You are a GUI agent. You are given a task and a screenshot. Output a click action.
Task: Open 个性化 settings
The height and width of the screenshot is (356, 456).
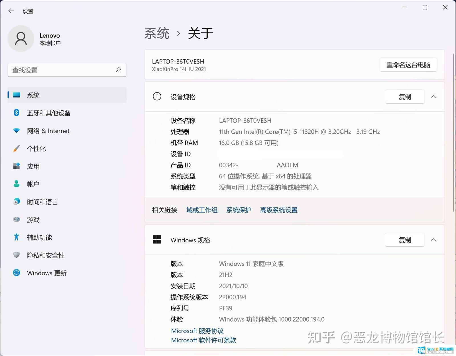point(67,148)
